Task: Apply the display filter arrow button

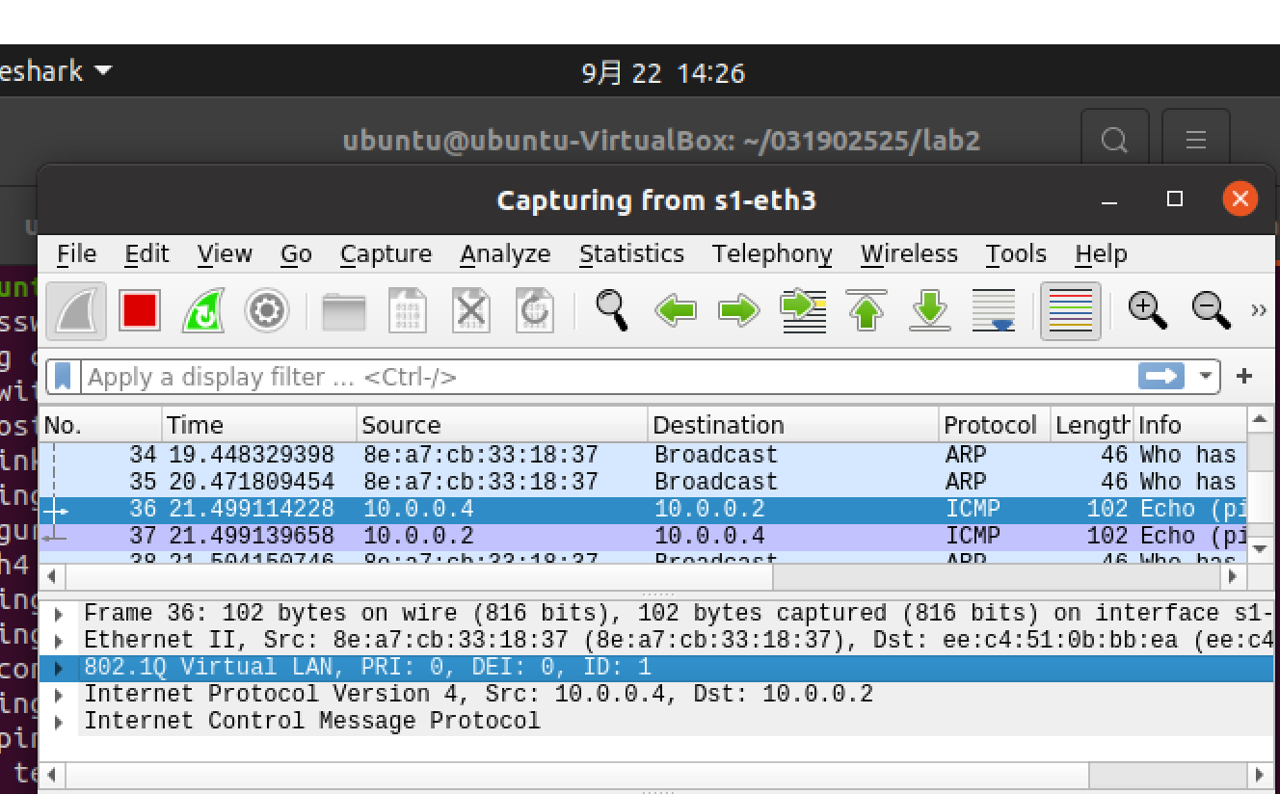Action: [1161, 376]
